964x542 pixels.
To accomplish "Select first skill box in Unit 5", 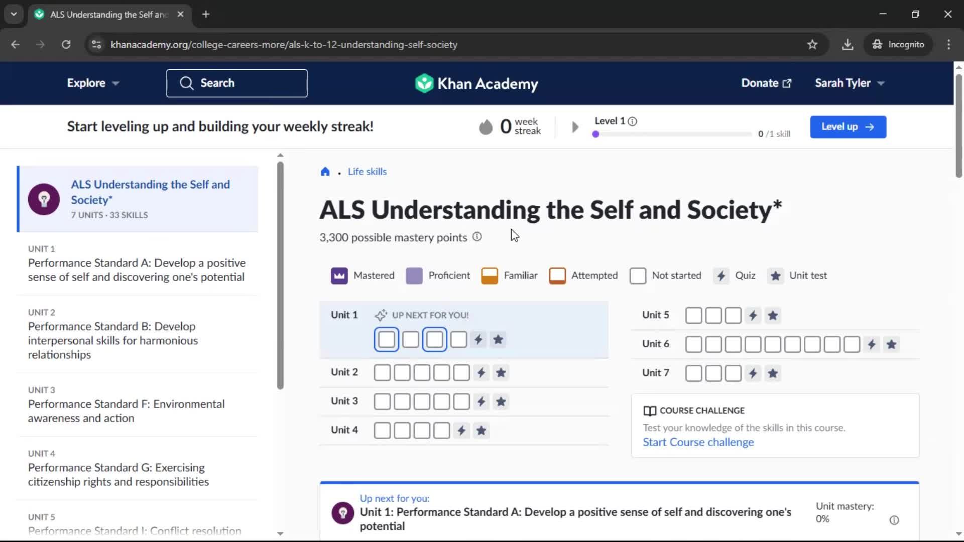I will point(693,316).
